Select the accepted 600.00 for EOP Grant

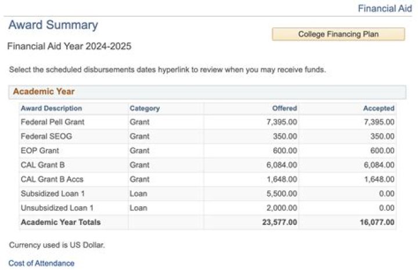click(382, 150)
